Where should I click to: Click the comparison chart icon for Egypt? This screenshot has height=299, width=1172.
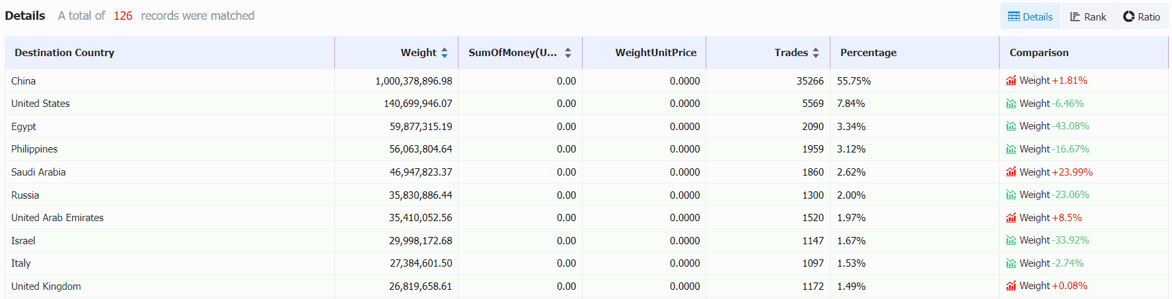(x=1011, y=126)
